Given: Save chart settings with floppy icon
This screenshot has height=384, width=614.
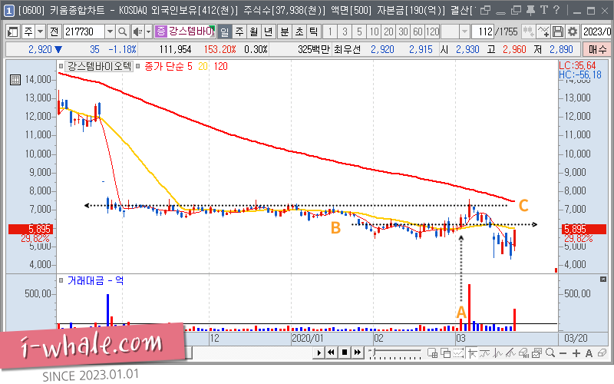Looking at the screenshot, I should 558,31.
